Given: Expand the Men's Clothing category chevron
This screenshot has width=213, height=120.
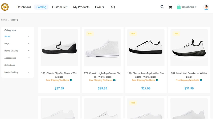Looking at the screenshot, I should (29, 72).
